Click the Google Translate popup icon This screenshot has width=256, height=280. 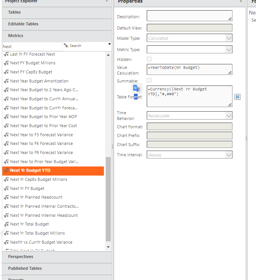137,88
